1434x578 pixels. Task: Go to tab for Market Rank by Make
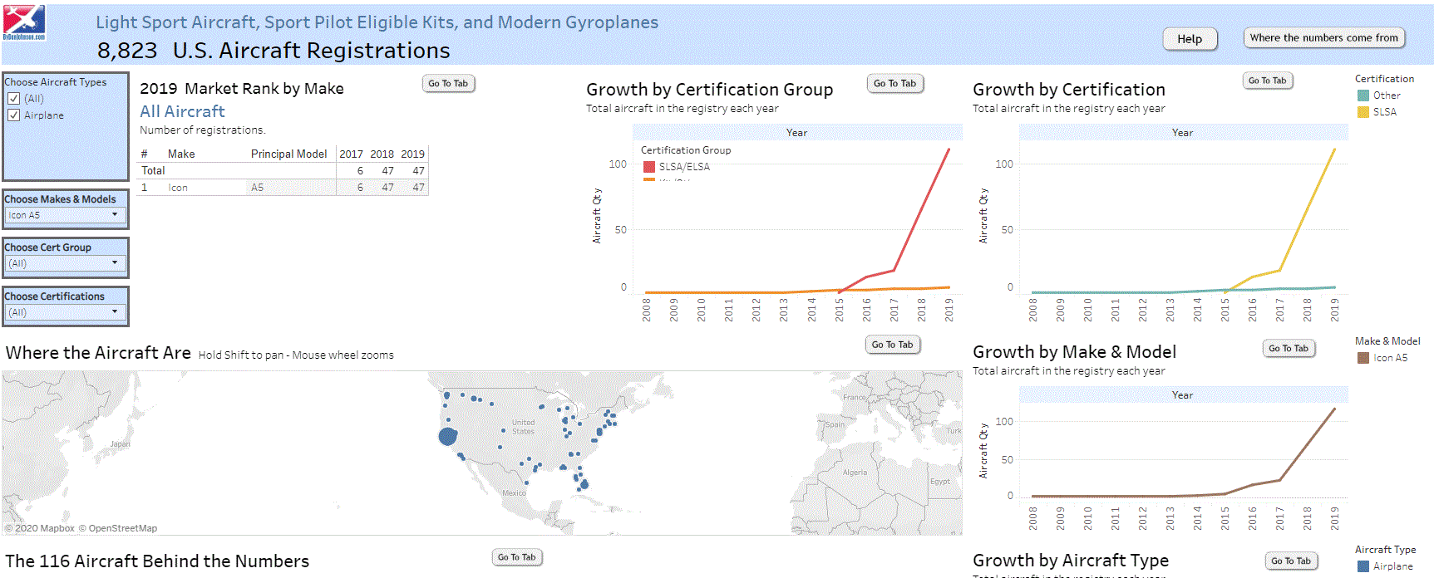click(x=448, y=84)
